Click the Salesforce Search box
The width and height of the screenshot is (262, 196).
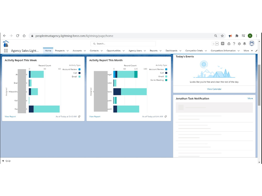(x=123, y=44)
